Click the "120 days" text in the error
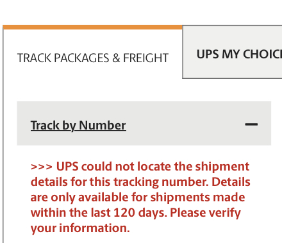 (x=140, y=213)
